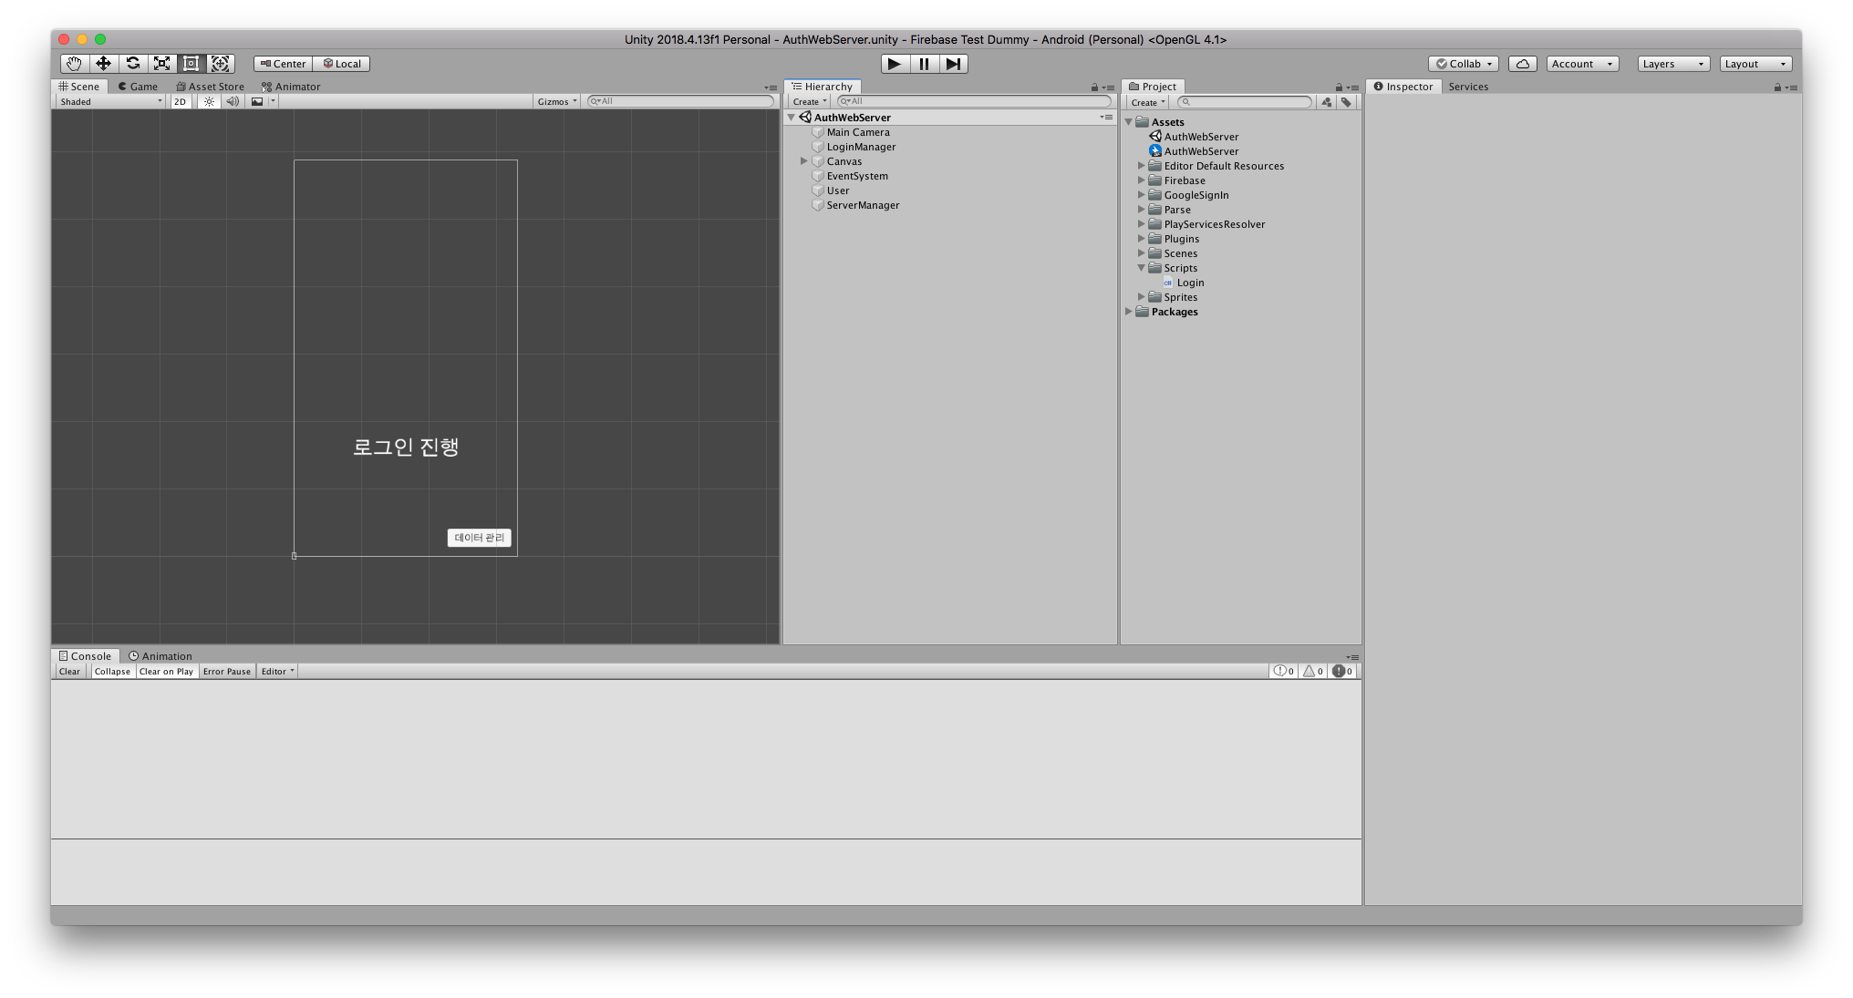Viewport: 1853px width, 998px height.
Task: Toggle scene lighting sun icon
Action: [209, 102]
